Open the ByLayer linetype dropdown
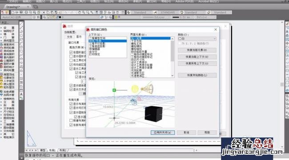Viewport: 289px width, 160px height. coord(156,17)
